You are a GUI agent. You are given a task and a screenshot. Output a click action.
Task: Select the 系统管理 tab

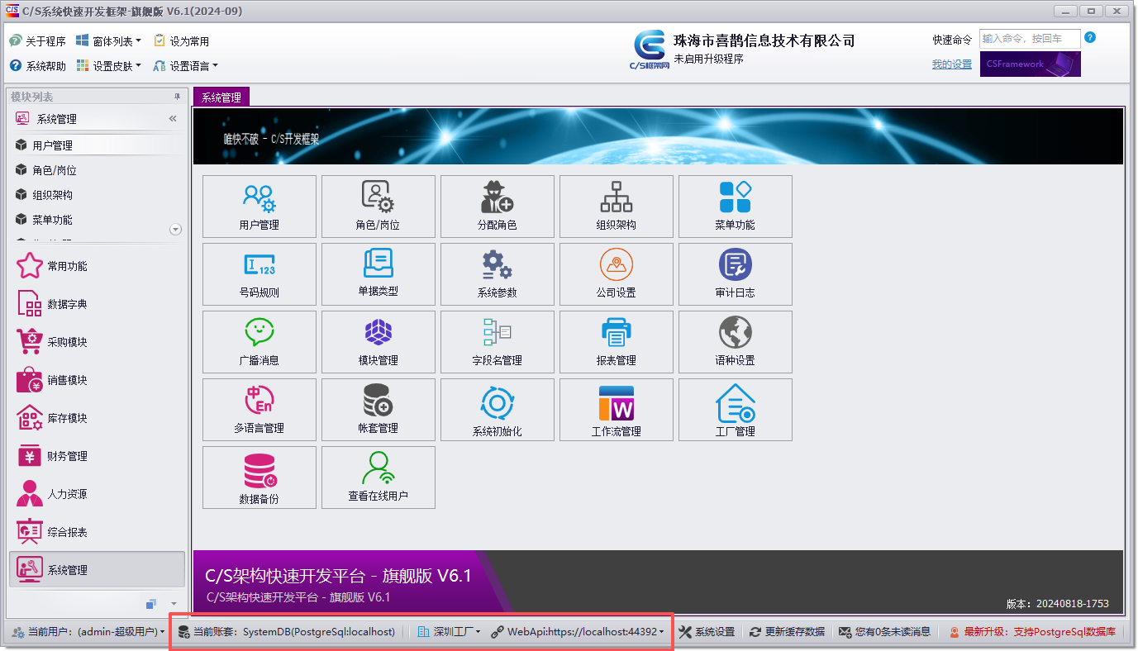pos(221,97)
